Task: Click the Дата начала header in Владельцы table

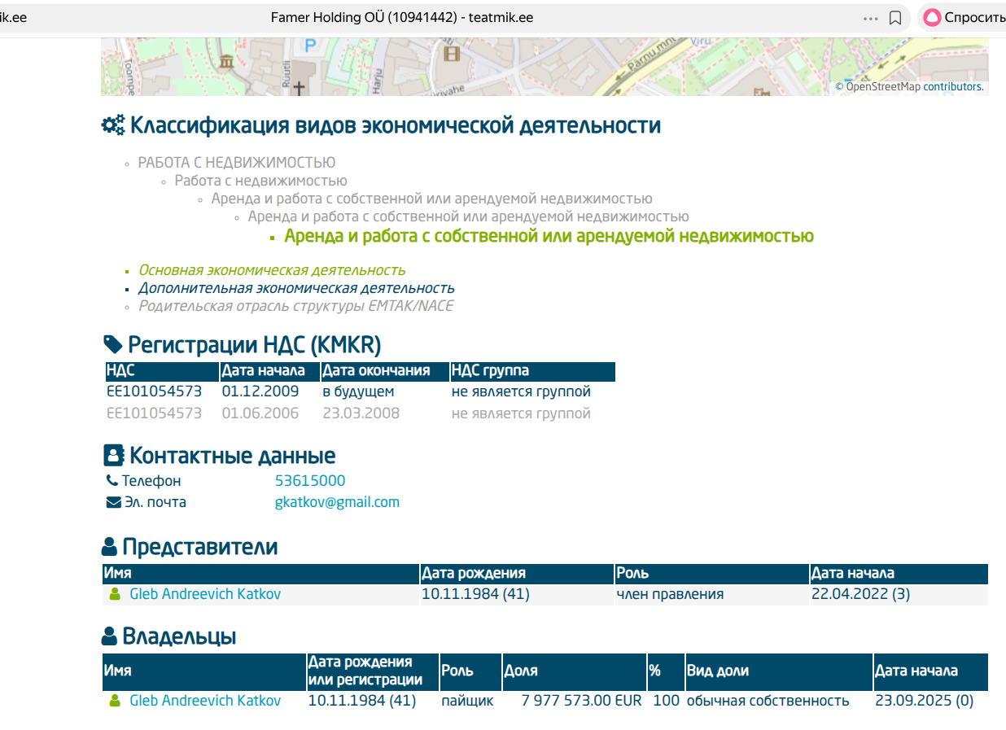Action: [x=916, y=671]
